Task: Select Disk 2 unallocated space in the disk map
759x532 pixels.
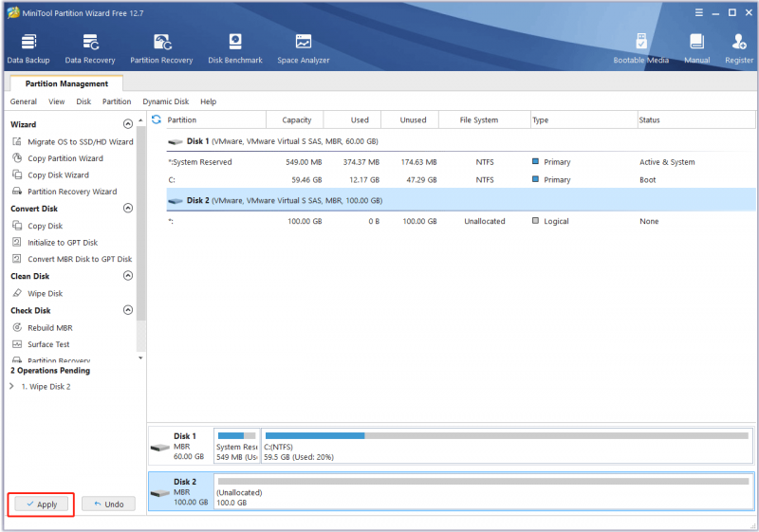Action: tap(484, 492)
